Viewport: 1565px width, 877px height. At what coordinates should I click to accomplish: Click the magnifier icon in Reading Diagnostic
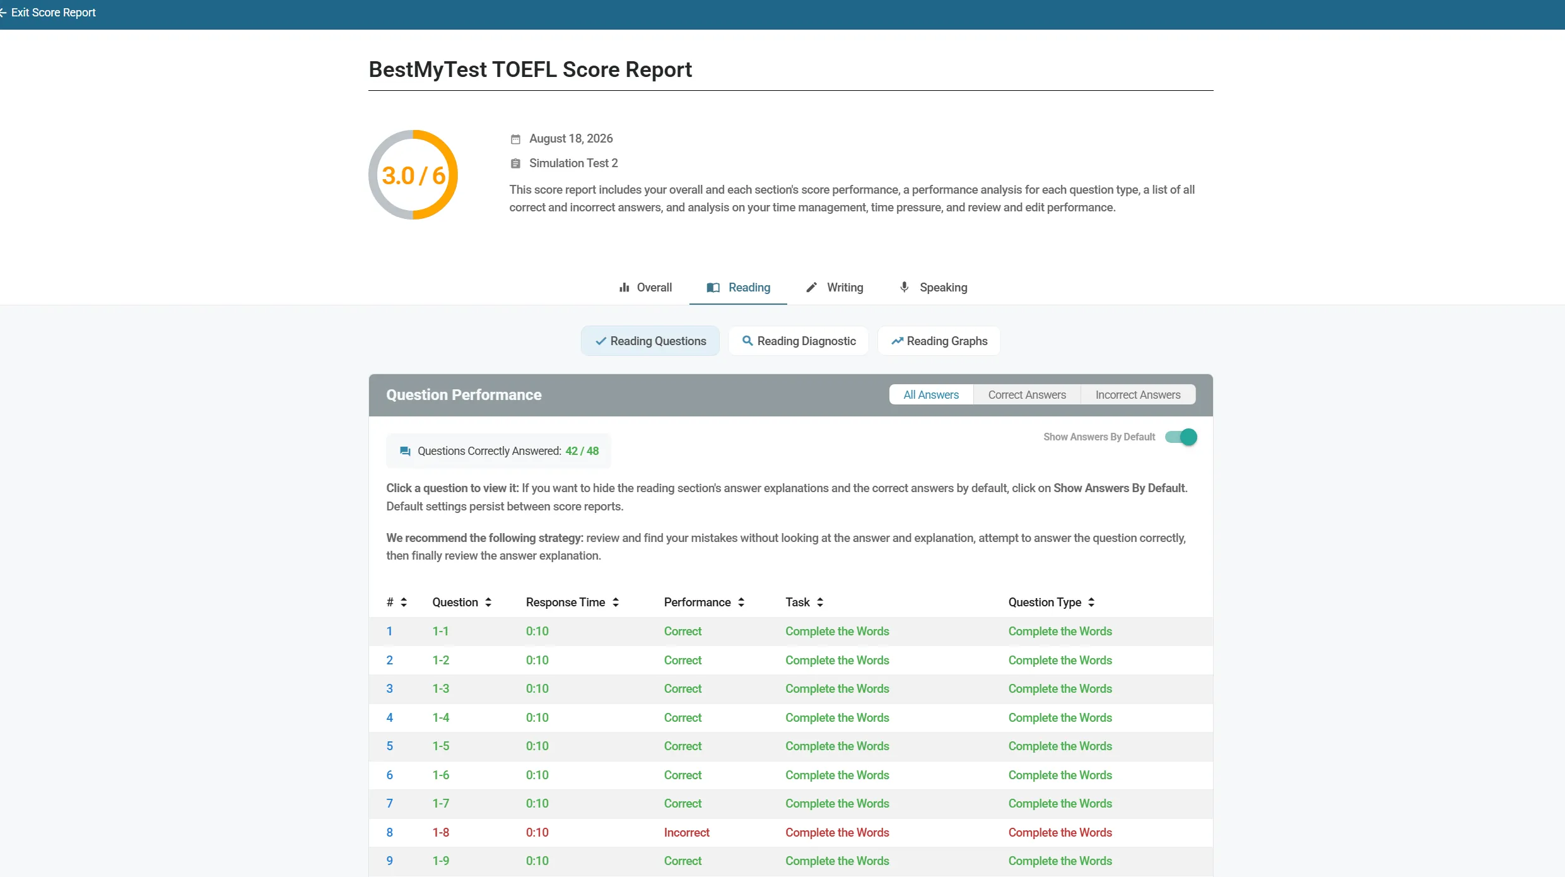[747, 341]
